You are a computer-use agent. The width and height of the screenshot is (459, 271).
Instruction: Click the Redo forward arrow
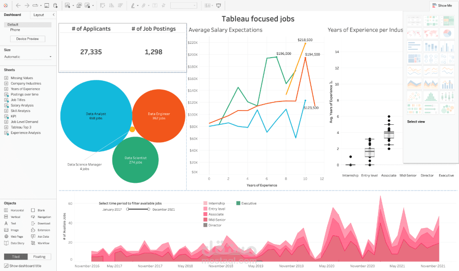coord(27,5)
